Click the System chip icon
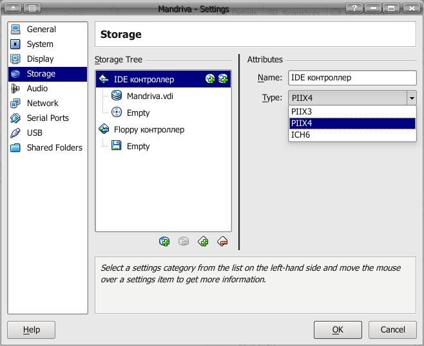424x346 pixels. 15,44
